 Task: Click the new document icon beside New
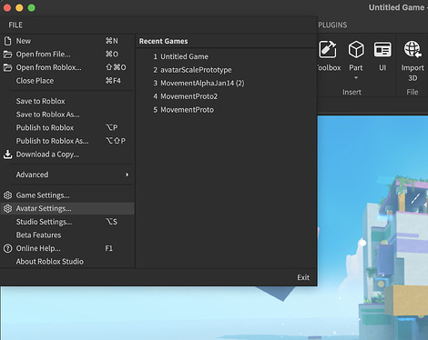tap(7, 41)
